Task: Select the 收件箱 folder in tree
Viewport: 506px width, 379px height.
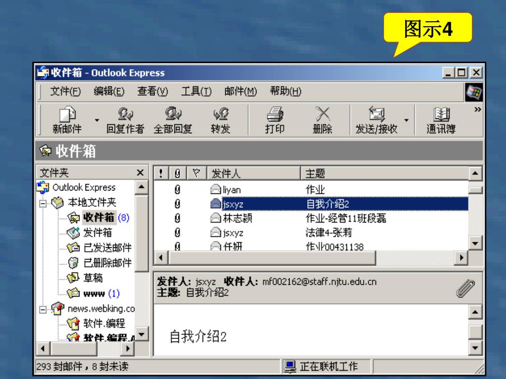Action: click(x=99, y=218)
